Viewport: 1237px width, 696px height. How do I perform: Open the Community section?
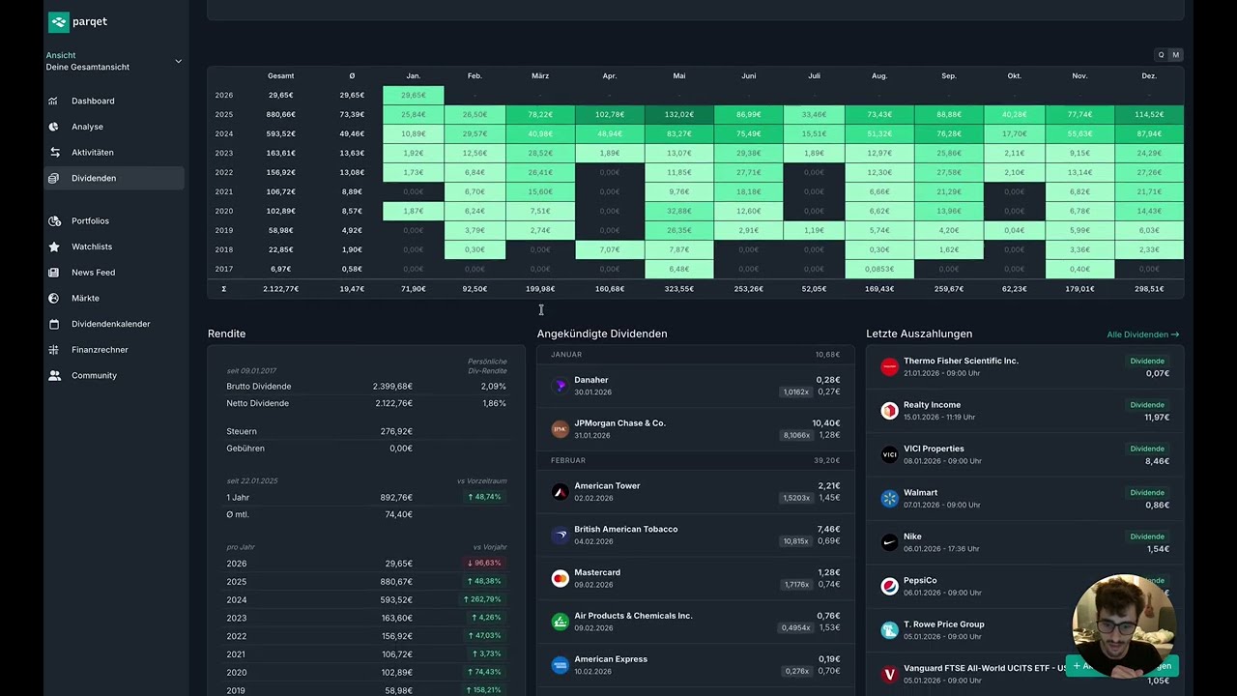94,375
